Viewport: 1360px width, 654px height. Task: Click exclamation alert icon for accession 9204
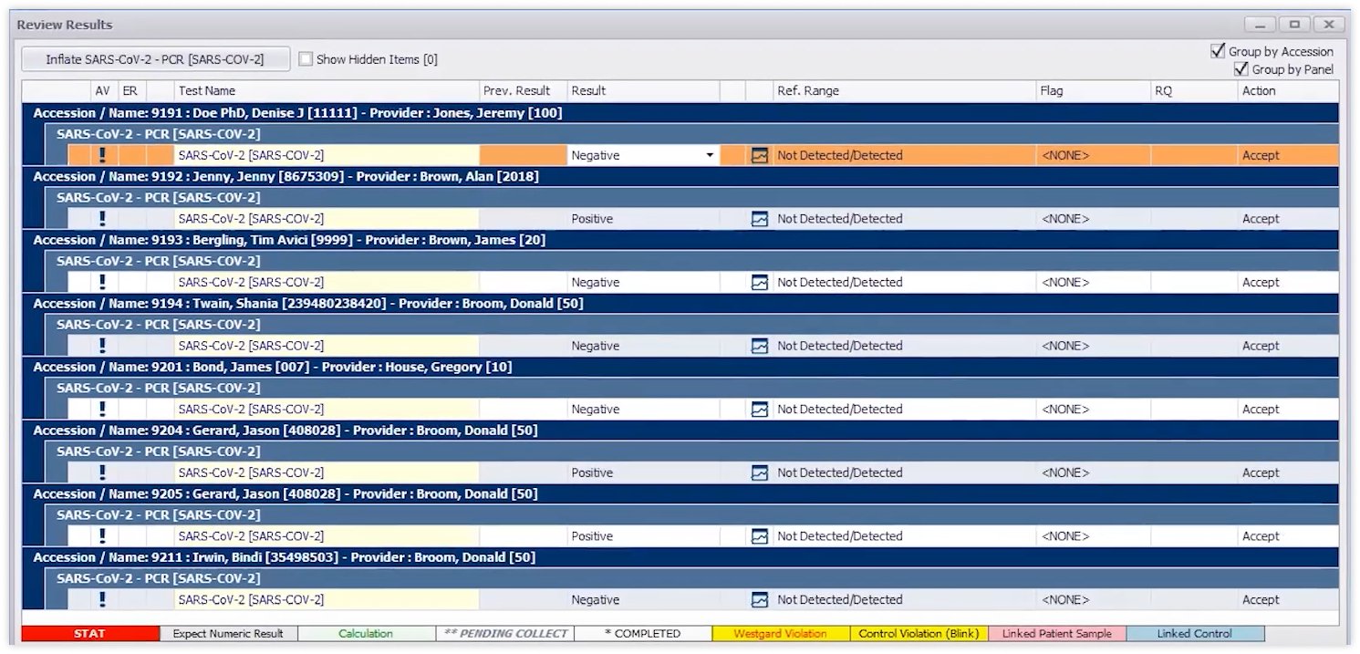103,472
